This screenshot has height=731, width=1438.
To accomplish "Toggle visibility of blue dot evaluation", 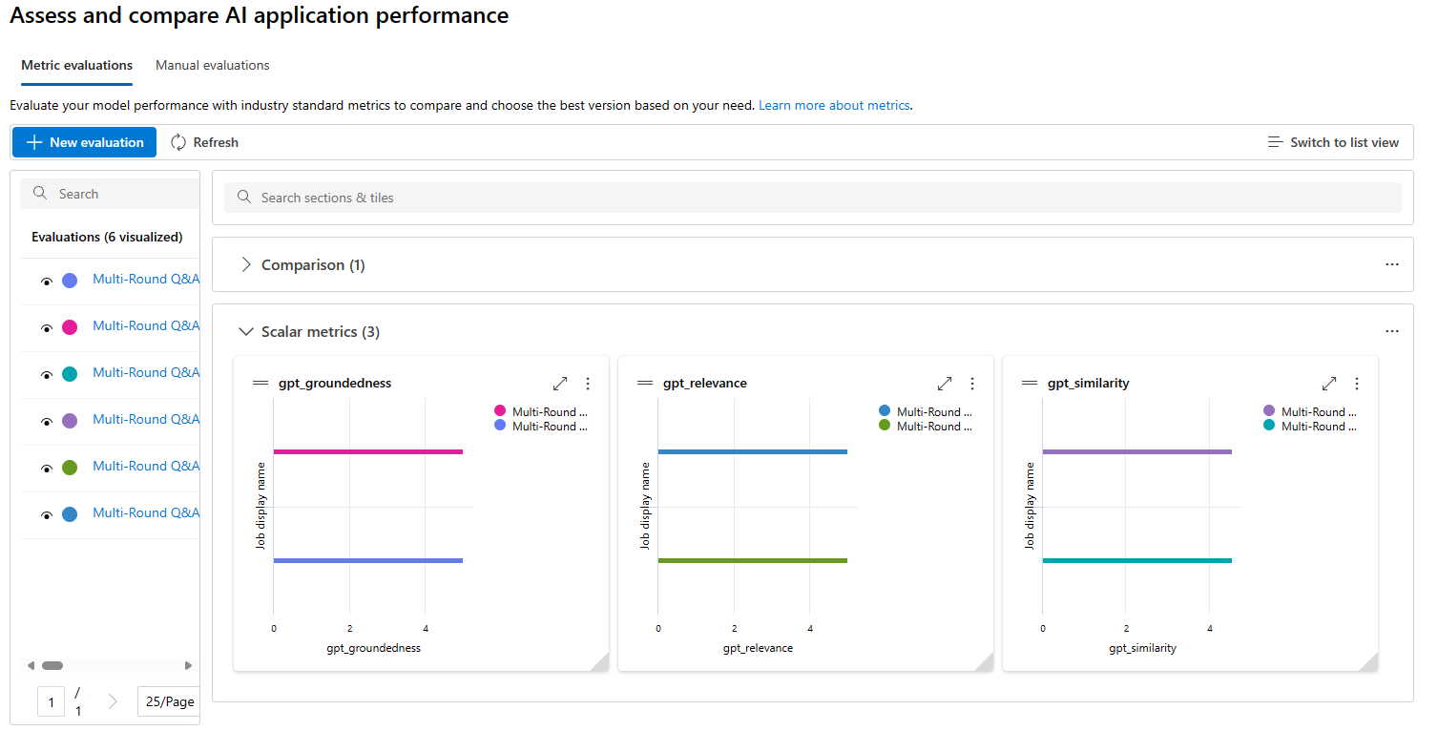I will pos(46,514).
